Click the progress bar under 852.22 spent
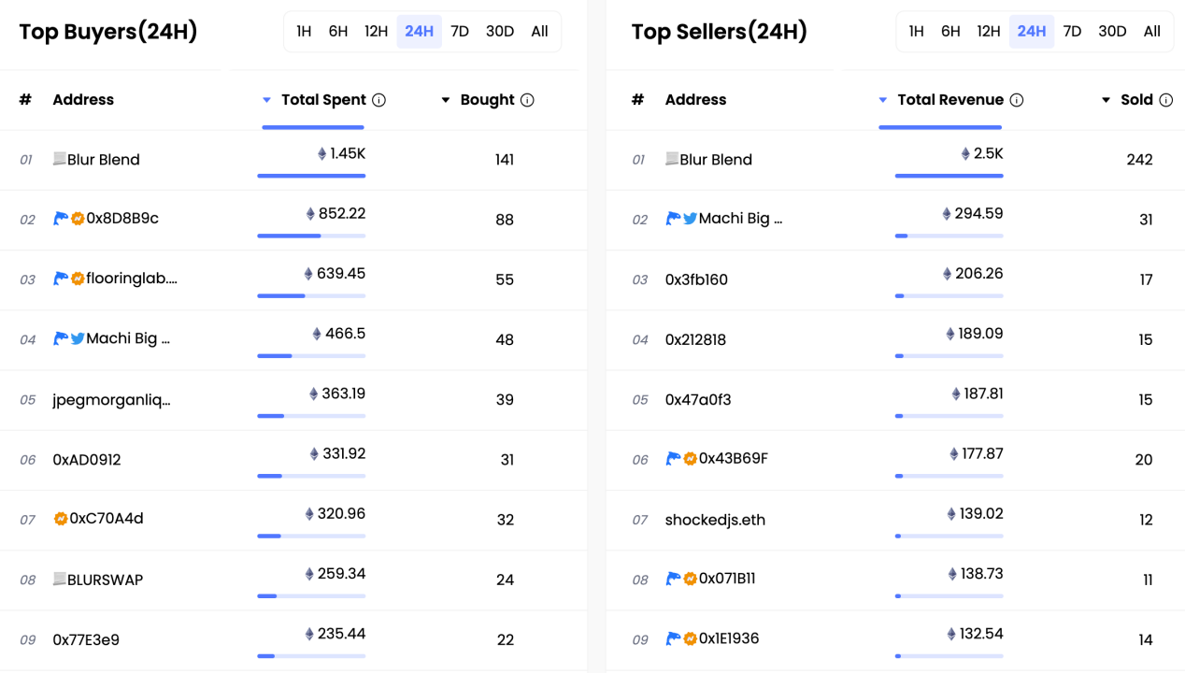The image size is (1185, 673). coord(311,236)
